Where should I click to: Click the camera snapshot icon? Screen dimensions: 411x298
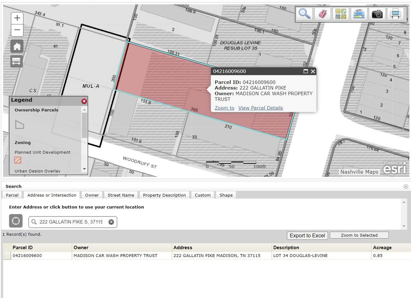click(x=377, y=14)
